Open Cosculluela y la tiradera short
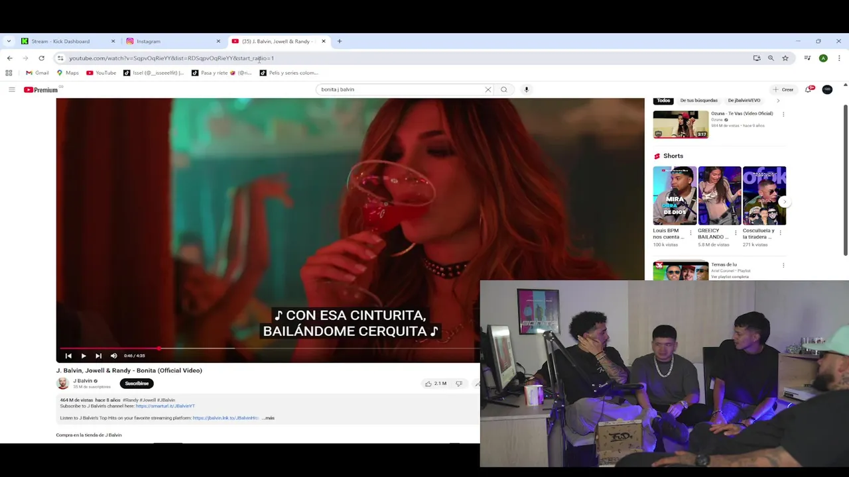 click(x=764, y=195)
